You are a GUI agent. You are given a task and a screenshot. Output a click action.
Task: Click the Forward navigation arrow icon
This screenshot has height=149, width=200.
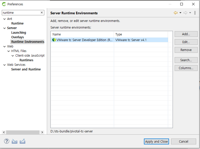point(185,13)
